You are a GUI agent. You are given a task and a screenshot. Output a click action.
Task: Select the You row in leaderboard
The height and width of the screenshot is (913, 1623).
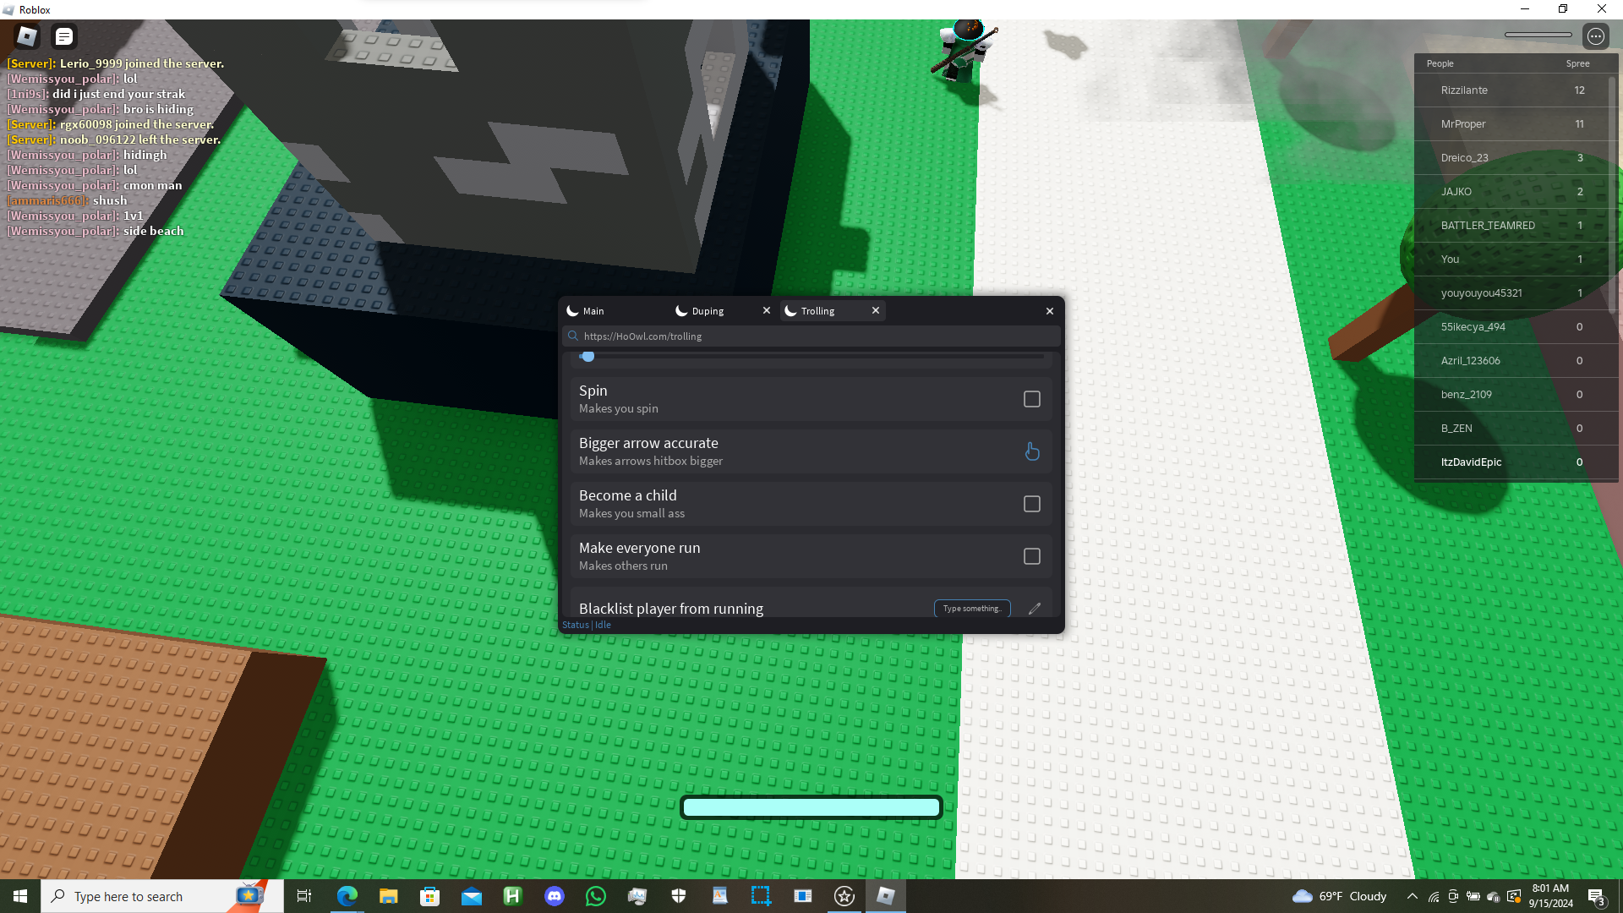1511,260
